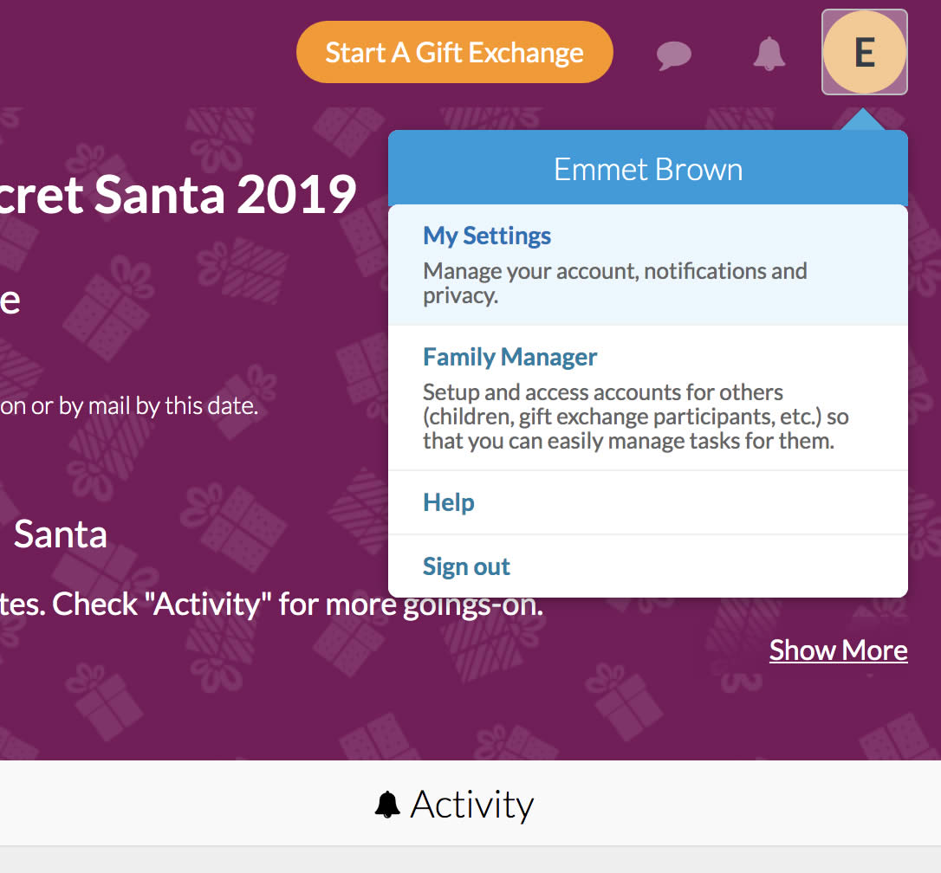The width and height of the screenshot is (941, 873).
Task: Click the blue pointer arrow above the menu
Action: pyautogui.click(x=863, y=120)
